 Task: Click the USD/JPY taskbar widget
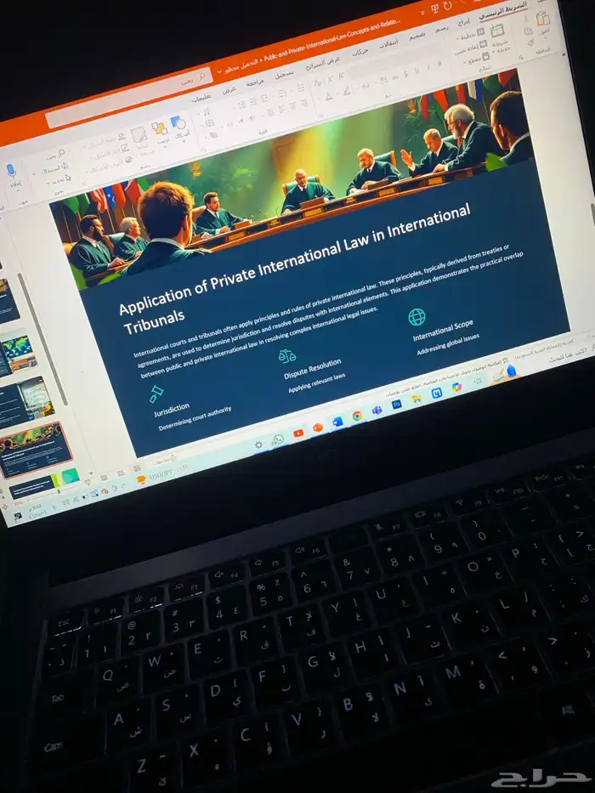point(161,473)
